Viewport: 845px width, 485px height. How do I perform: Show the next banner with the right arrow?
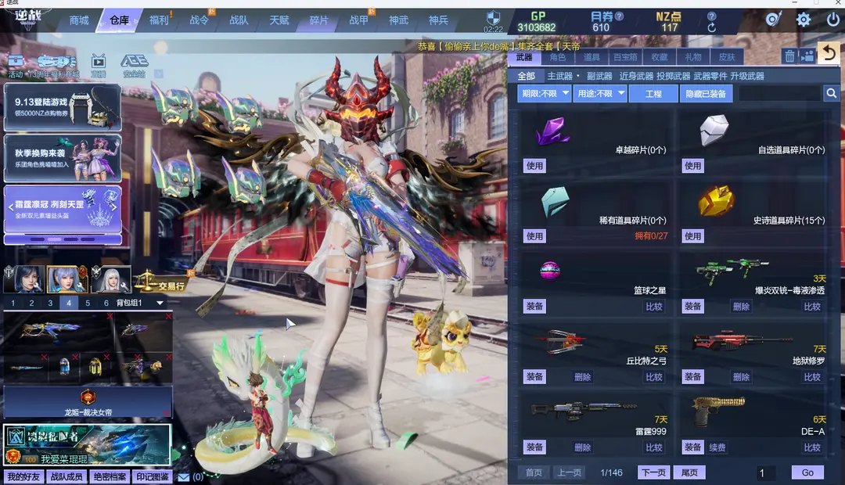pyautogui.click(x=113, y=207)
